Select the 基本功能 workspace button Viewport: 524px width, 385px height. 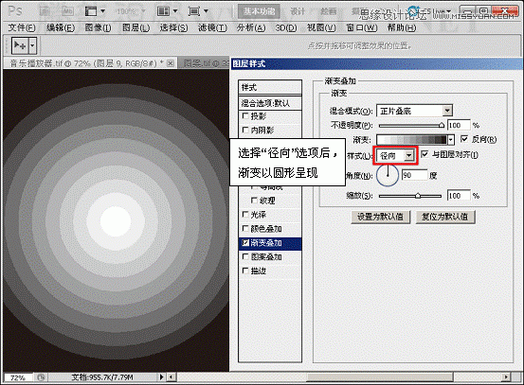click(259, 11)
